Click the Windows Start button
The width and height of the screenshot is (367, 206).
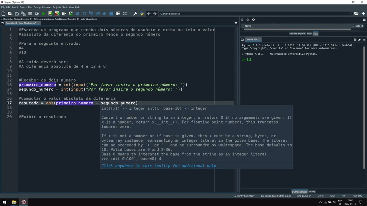[x=4, y=202]
